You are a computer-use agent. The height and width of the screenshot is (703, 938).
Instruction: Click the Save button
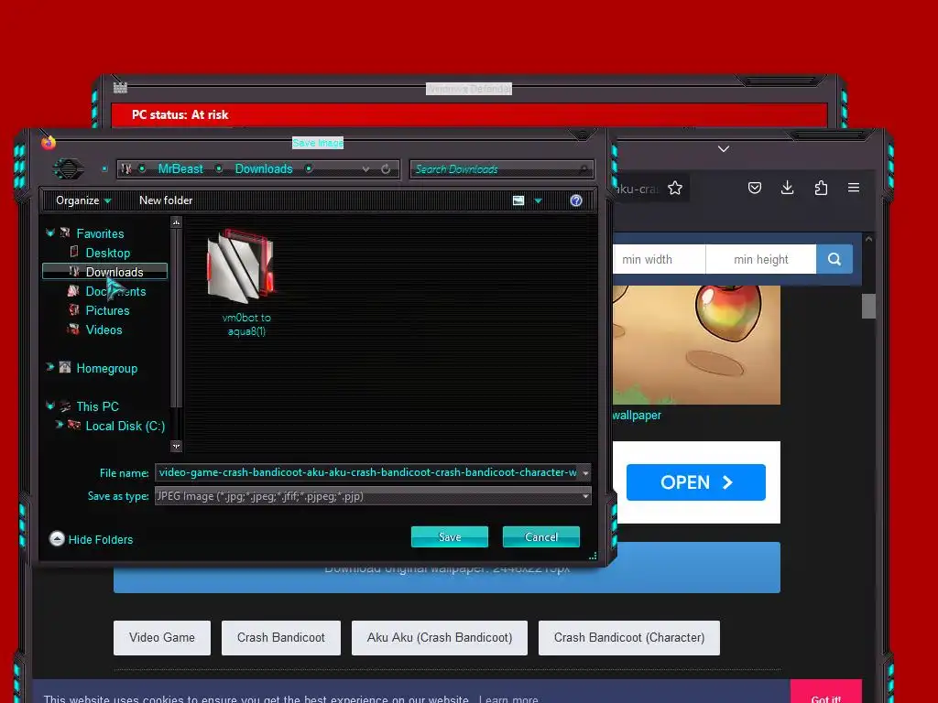pyautogui.click(x=450, y=536)
